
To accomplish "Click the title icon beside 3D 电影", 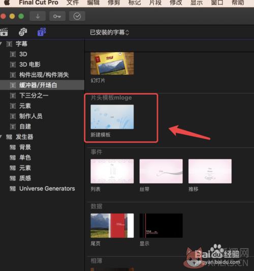I will [x=13, y=65].
